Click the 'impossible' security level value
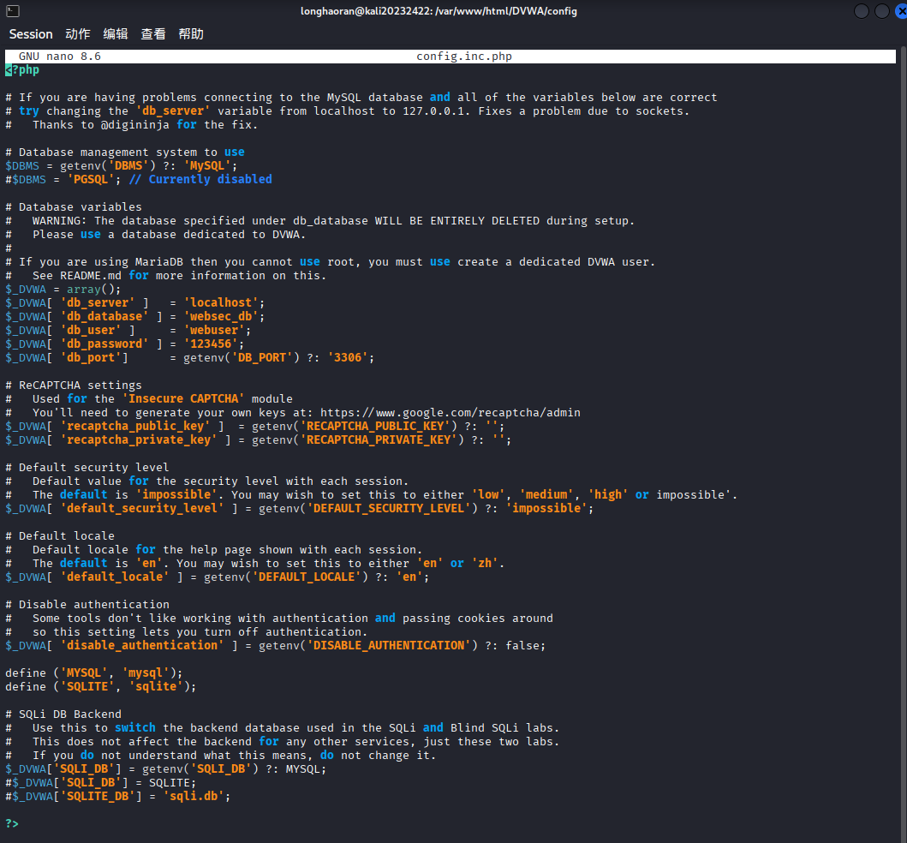 click(x=546, y=509)
